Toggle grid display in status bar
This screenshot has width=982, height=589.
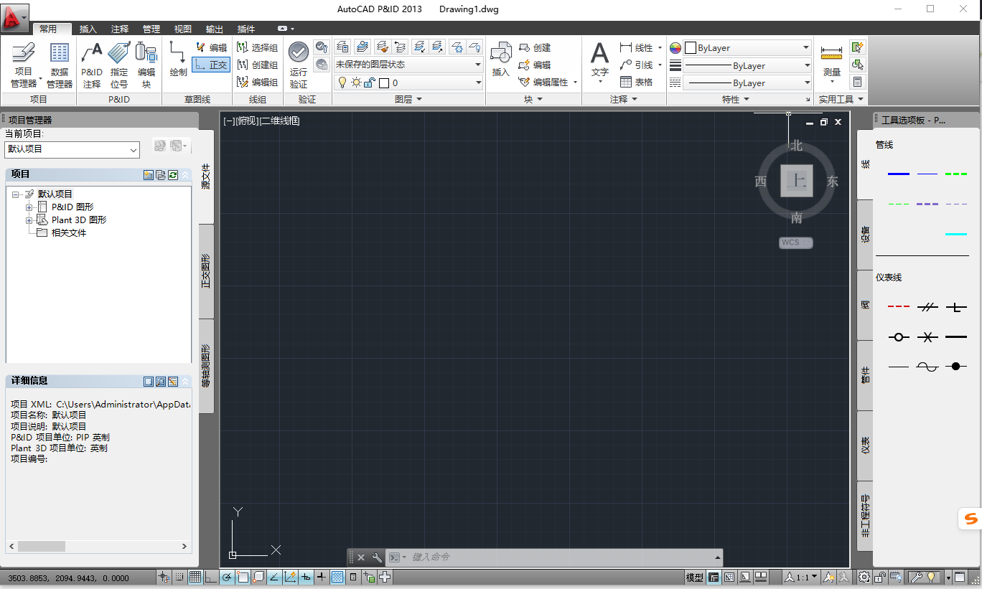(x=195, y=577)
